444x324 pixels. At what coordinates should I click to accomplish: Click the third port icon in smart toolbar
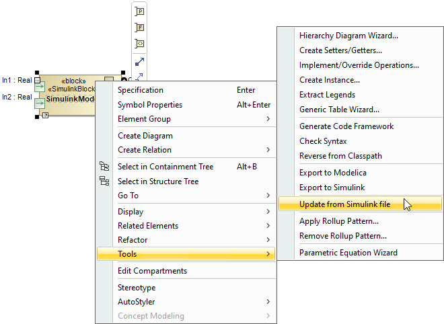[x=139, y=44]
